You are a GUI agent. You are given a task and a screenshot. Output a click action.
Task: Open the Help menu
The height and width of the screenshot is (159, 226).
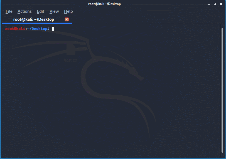coord(68,11)
